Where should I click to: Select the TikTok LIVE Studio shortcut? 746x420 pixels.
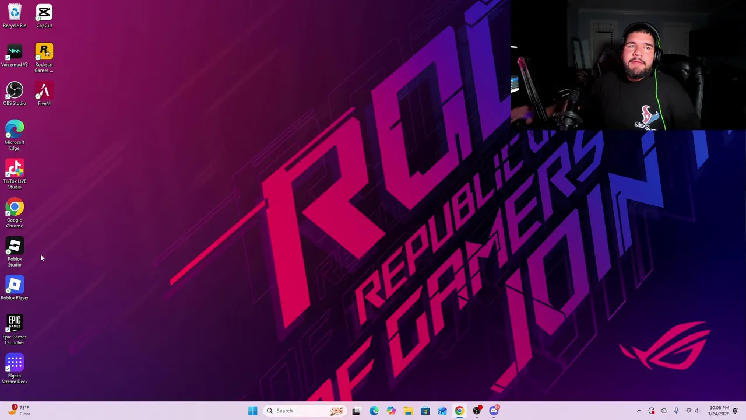point(15,174)
